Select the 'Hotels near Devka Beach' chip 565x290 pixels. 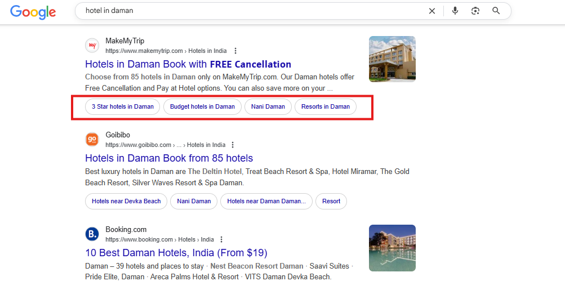126,201
